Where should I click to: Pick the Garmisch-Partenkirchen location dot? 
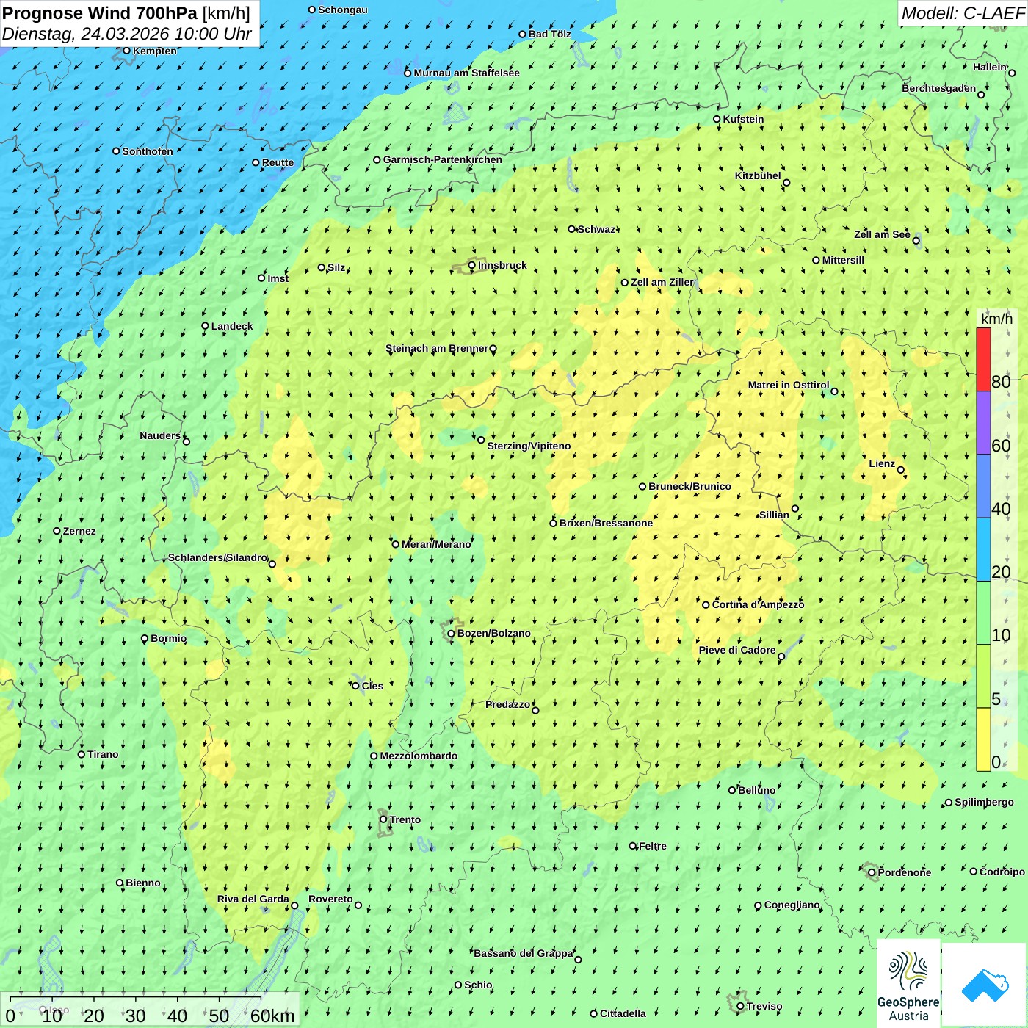coord(377,159)
